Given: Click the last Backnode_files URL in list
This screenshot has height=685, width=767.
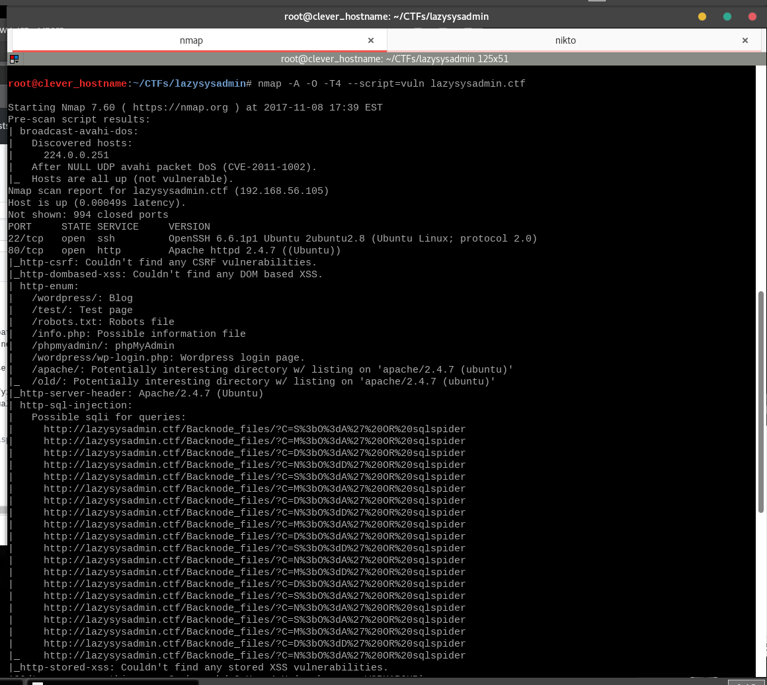Looking at the screenshot, I should pos(255,656).
